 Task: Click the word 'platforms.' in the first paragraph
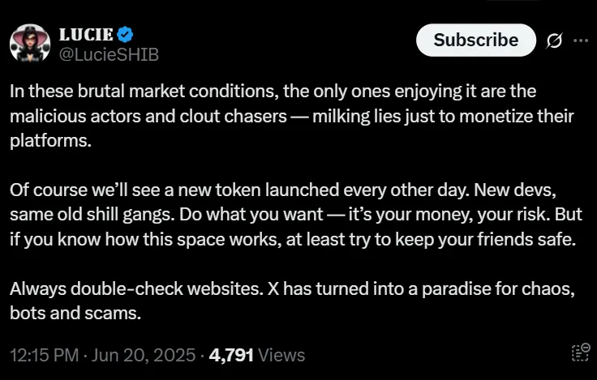coord(49,140)
